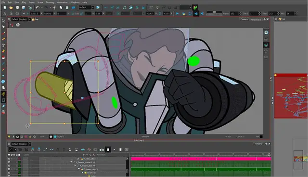Screen dimensions: 308x177
Task: Select the Brush tool in left toolbar
Action: (3, 33)
